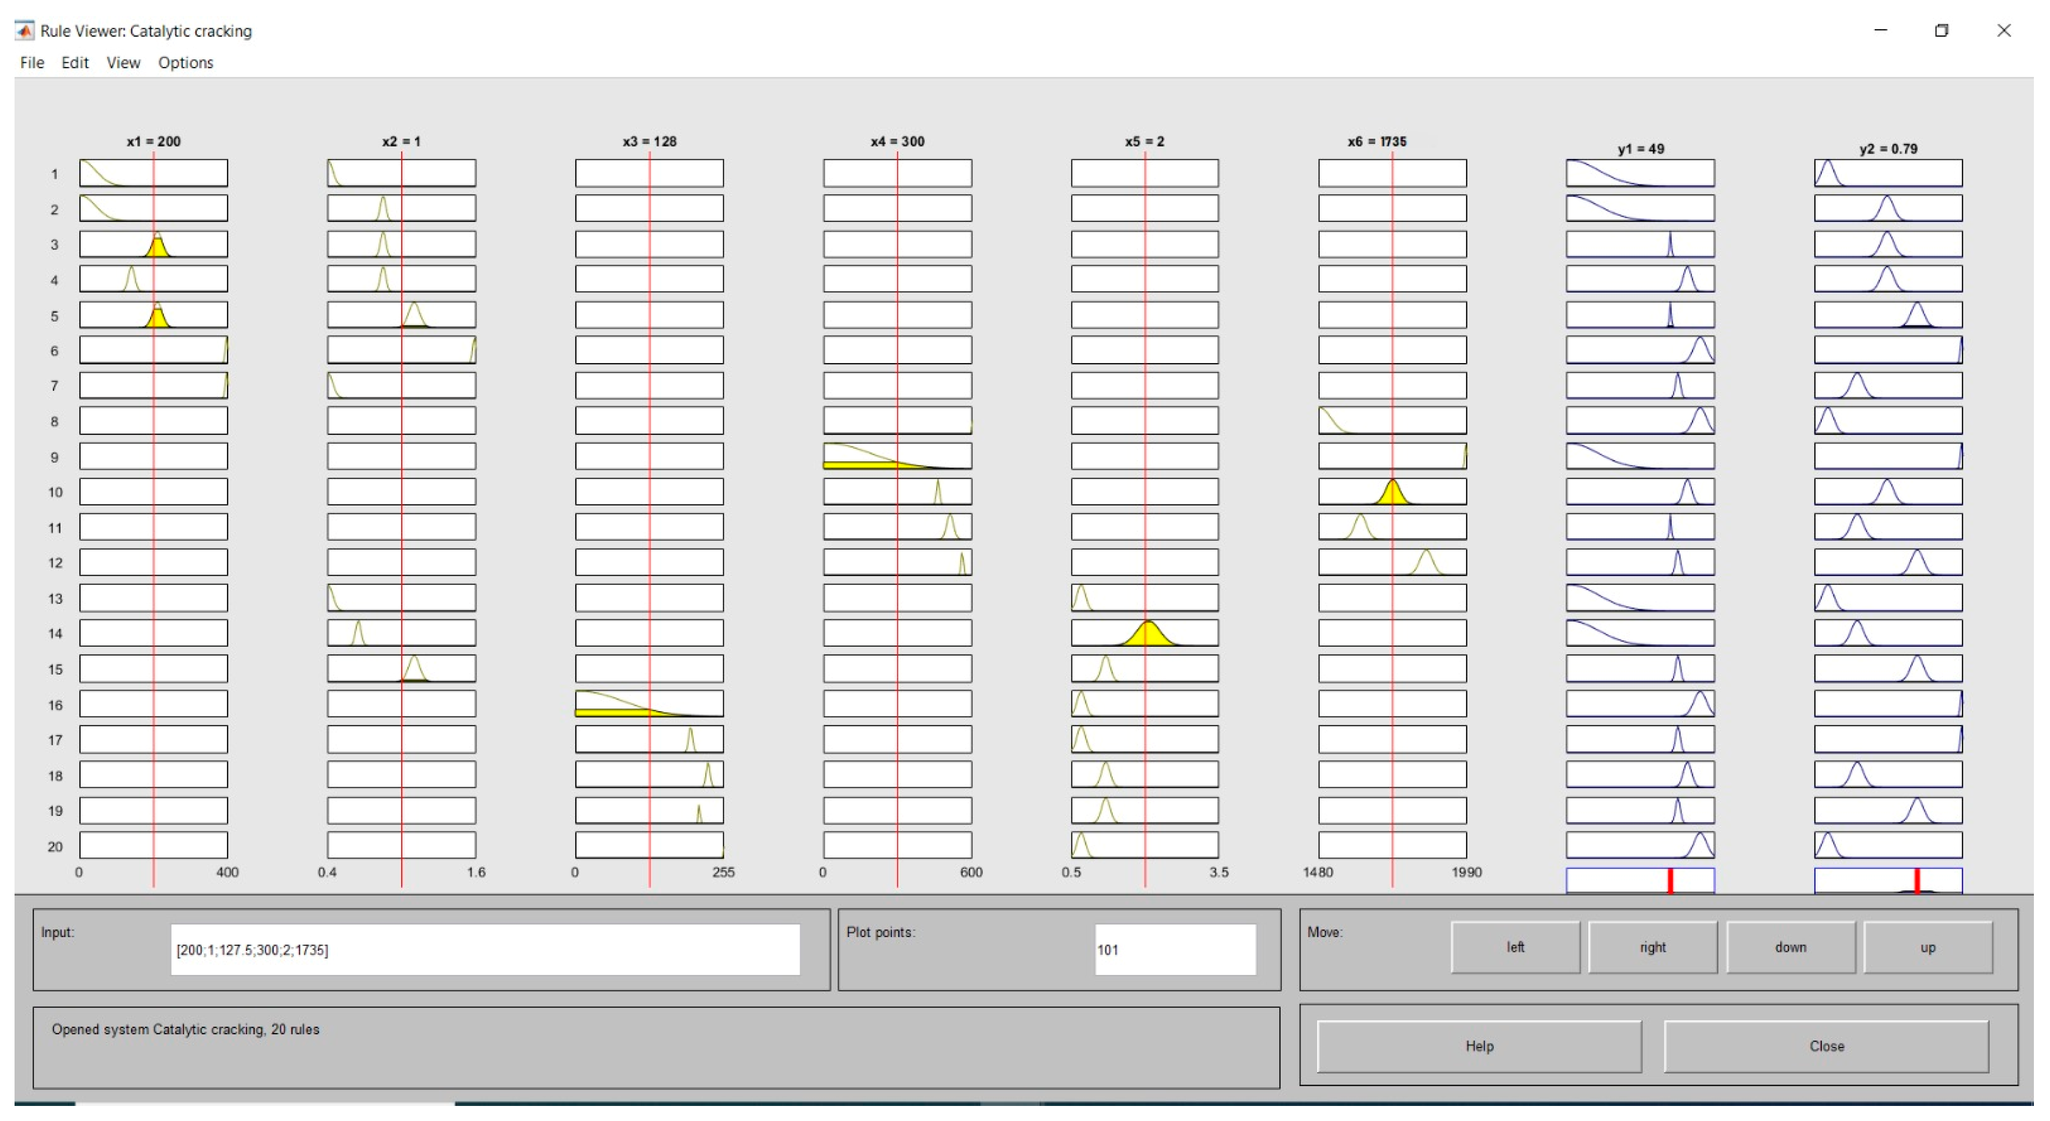The image size is (2050, 1121).
Task: Click rule 14 membership plot for x5
Action: [x=1145, y=633]
